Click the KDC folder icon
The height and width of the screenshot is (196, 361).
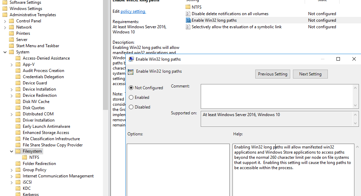coord(18,188)
